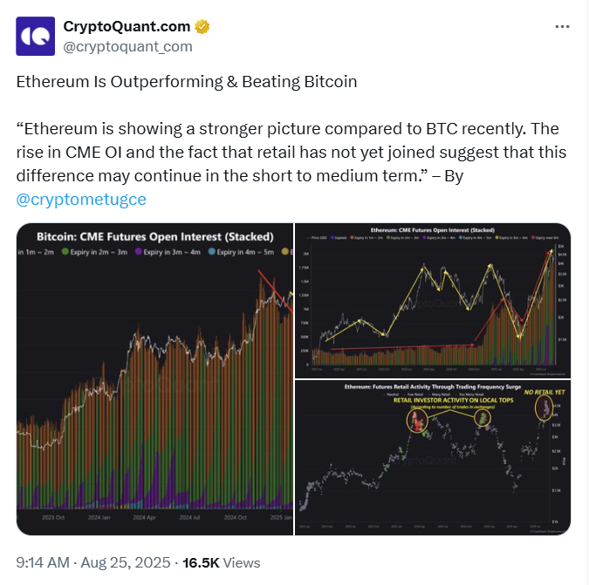
Task: Select the purple Expiry in 3m ~ 4m legend dot
Action: (138, 252)
